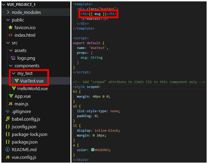The image size is (208, 164).
Task: Open vue.config.js file
Action: tap(24, 157)
